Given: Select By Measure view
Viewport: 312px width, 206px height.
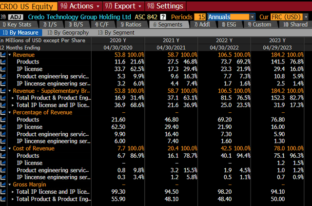Looking at the screenshot, I should point(20,33).
